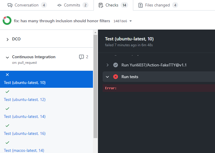Click the gray success icon for FakeTTY step
215x153 pixels.
(116, 65)
